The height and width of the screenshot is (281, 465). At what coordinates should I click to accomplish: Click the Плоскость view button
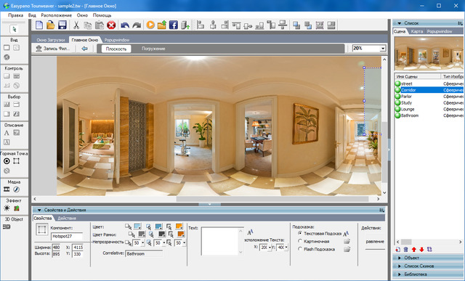116,49
